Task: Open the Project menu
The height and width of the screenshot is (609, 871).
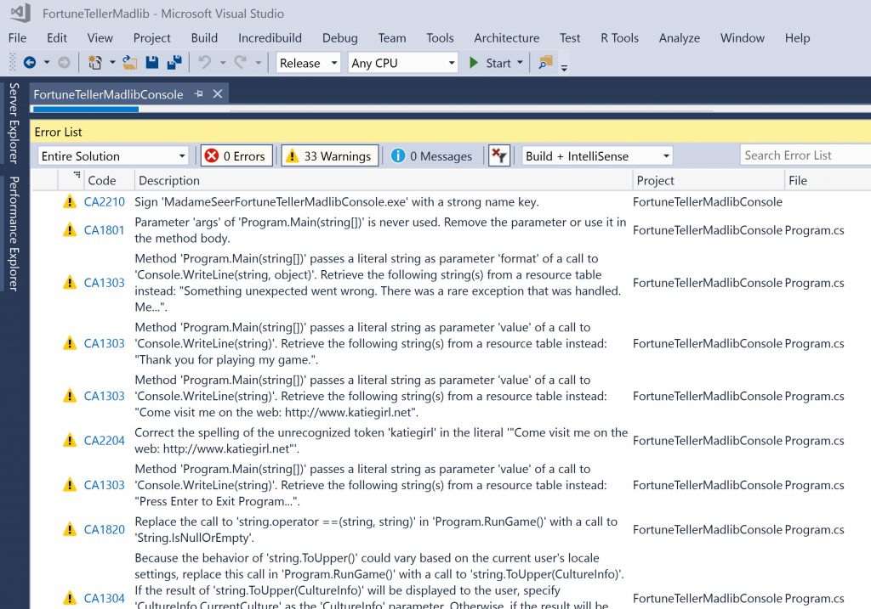Action: coord(151,37)
